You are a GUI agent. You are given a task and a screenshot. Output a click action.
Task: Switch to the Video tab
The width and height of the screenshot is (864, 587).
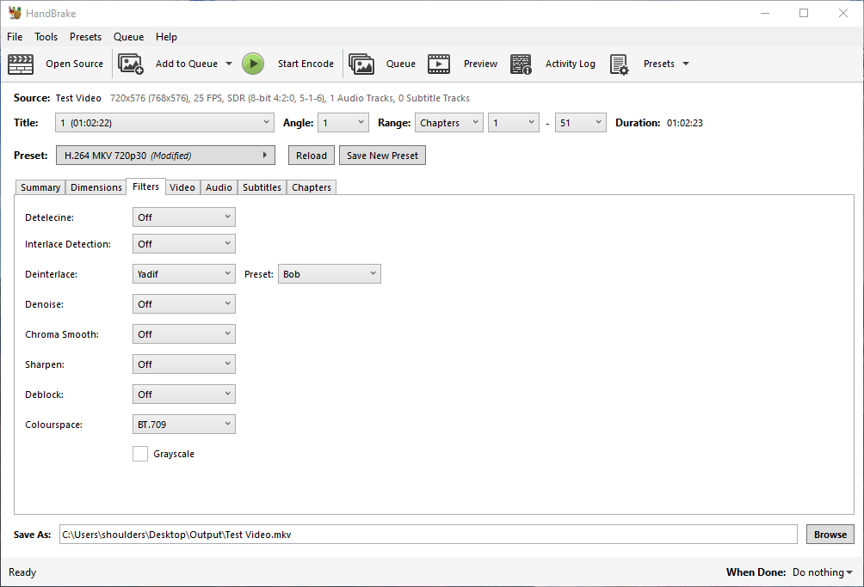click(x=182, y=187)
